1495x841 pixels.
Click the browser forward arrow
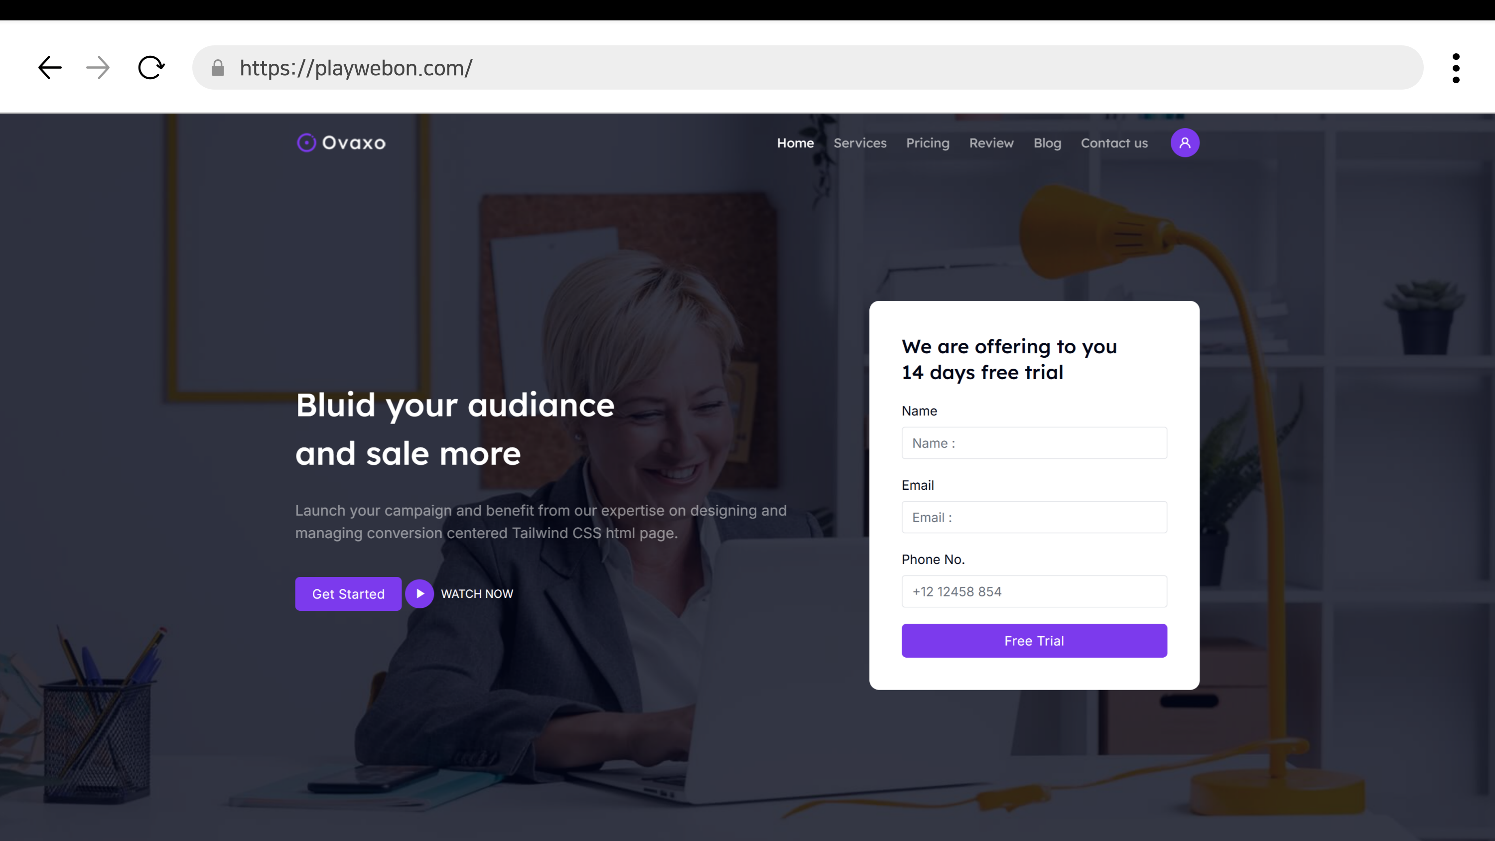pos(98,67)
